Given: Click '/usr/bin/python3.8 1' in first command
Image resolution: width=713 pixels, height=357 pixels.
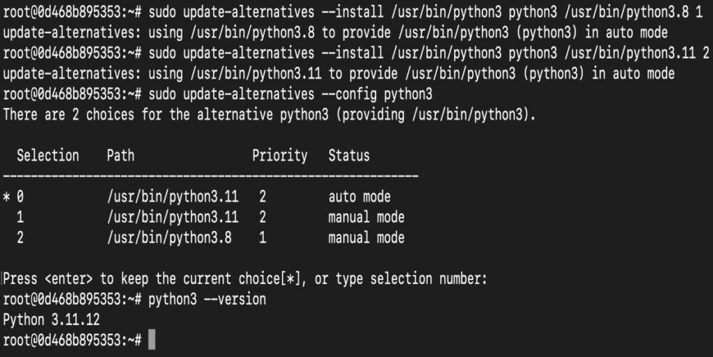Looking at the screenshot, I should [x=634, y=13].
